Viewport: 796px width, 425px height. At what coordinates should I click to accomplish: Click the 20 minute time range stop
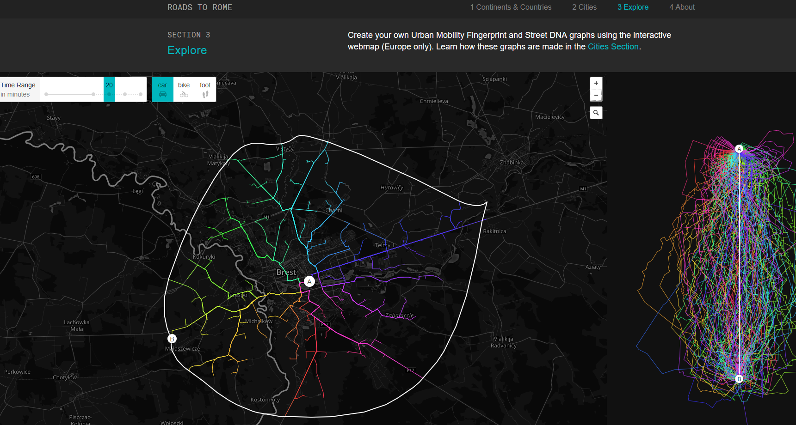(x=109, y=89)
